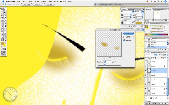The width and height of the screenshot is (169, 105).
Task: Delete layer with Layers panel trash icon
Action: pos(165,104)
